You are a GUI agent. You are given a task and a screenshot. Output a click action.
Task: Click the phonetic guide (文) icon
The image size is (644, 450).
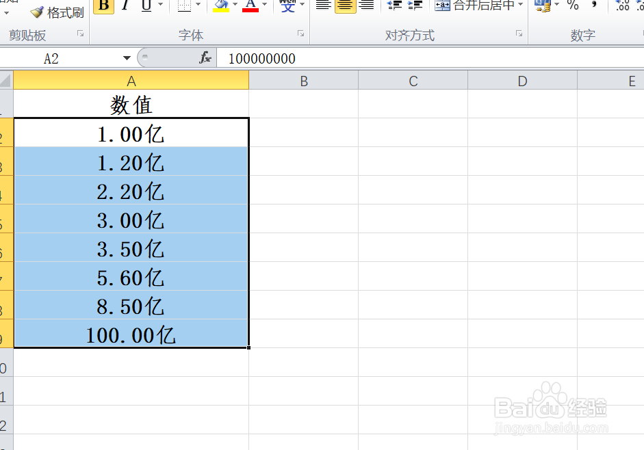click(287, 5)
